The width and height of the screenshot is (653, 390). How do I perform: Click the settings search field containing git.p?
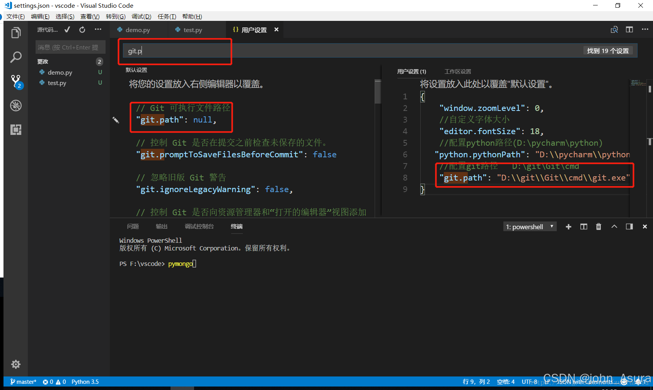click(x=380, y=51)
